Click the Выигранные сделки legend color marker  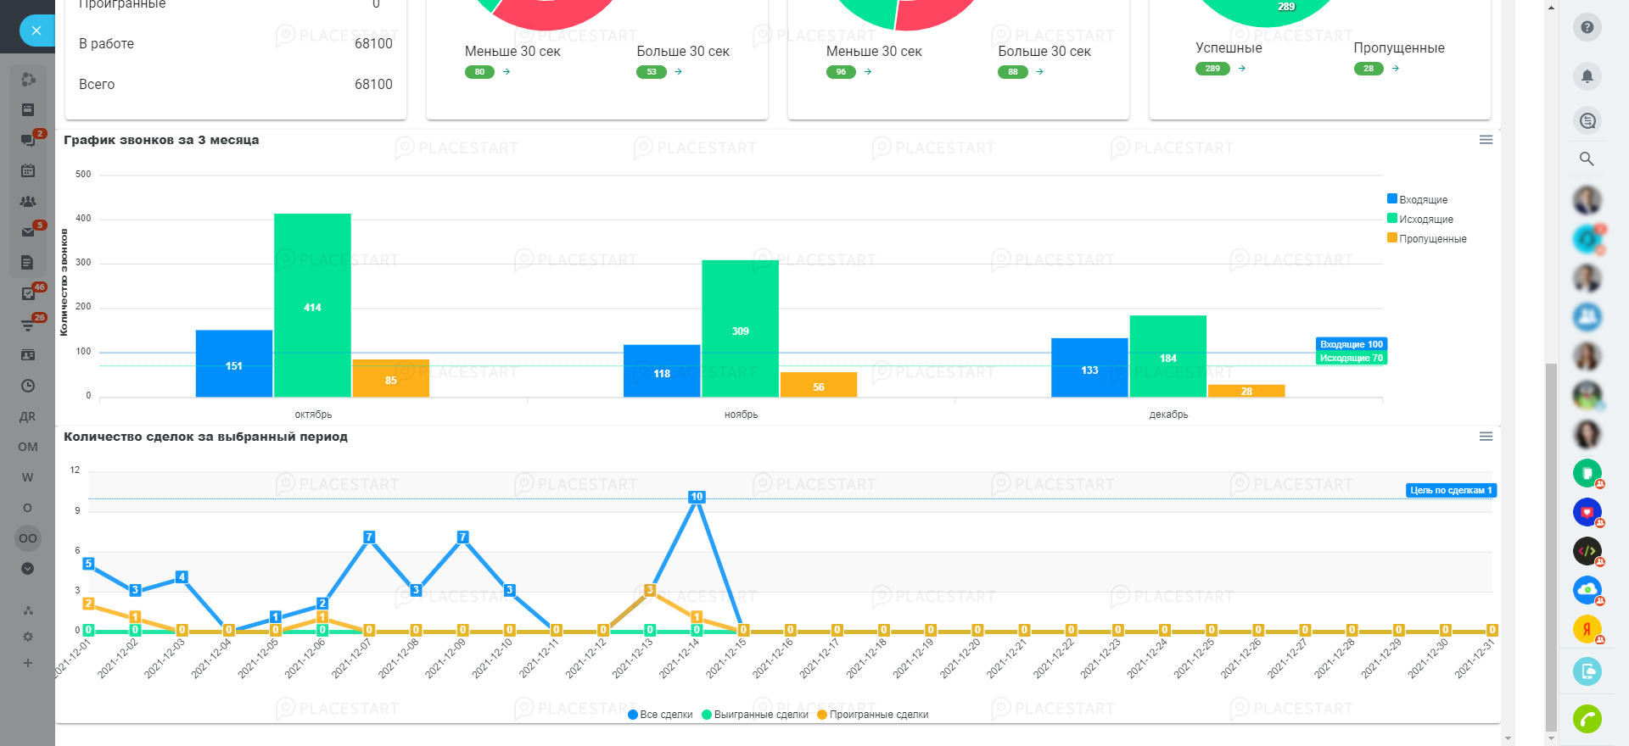click(x=707, y=715)
